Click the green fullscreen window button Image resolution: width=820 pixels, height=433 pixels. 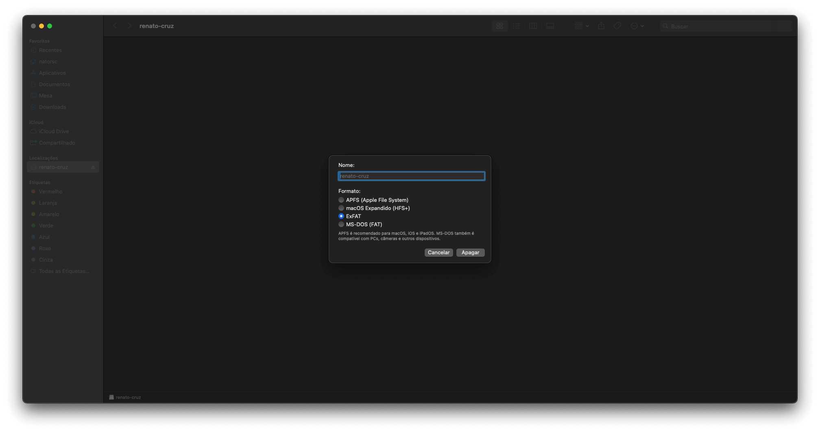click(50, 26)
